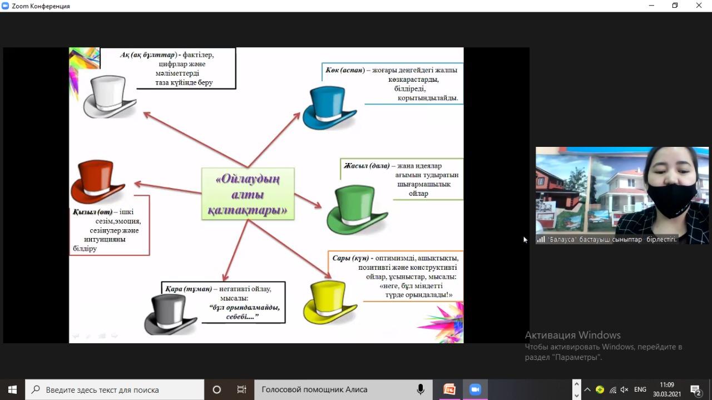712x400 pixels.
Task: Click the Windows Start button
Action: tap(12, 389)
